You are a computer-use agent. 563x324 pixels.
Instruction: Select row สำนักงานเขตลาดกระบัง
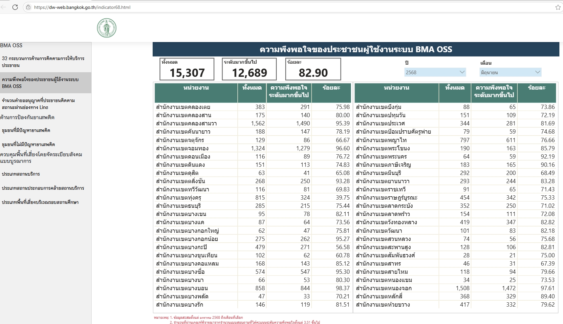coord(455,206)
